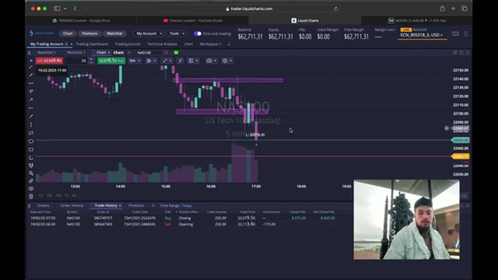
Task: Select the zoom magnifier tool
Action: [x=31, y=173]
